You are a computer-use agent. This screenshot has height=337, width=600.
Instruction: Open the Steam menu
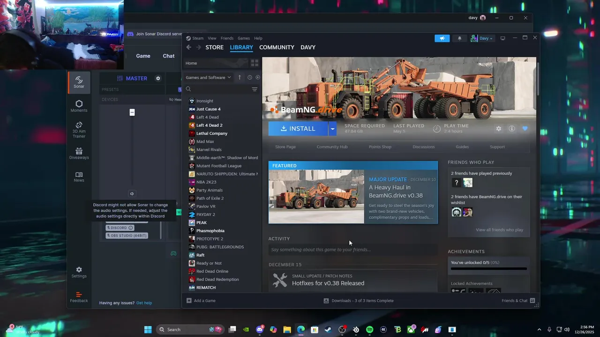198,38
